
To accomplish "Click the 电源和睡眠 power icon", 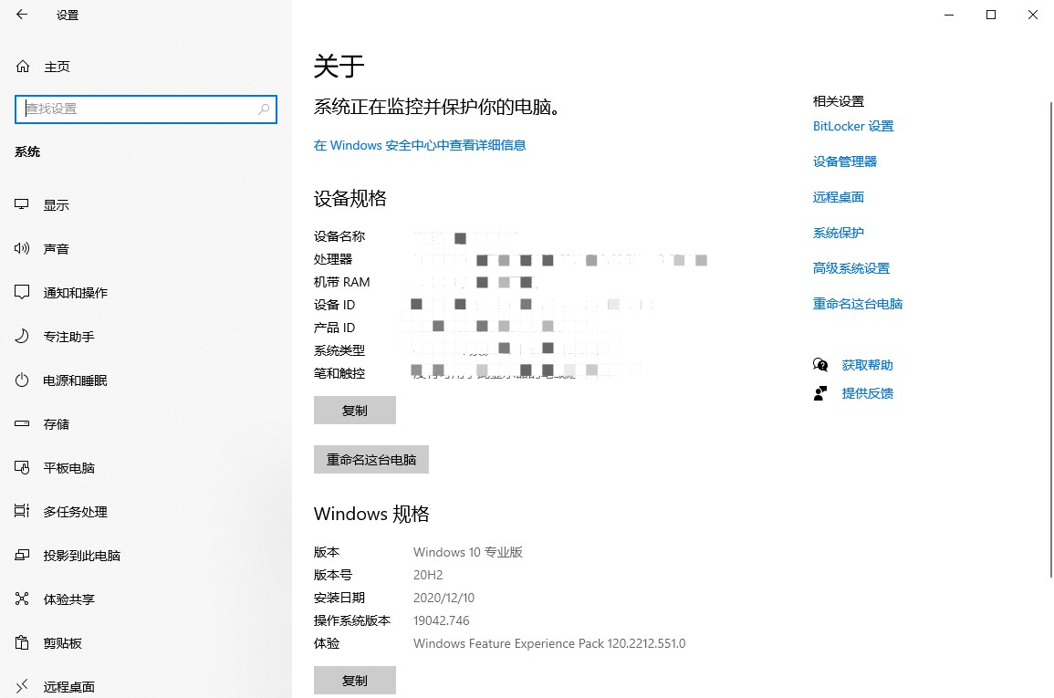I will point(23,380).
